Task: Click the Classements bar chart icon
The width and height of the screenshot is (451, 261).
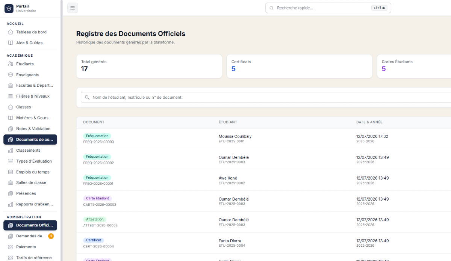Action: click(x=11, y=150)
